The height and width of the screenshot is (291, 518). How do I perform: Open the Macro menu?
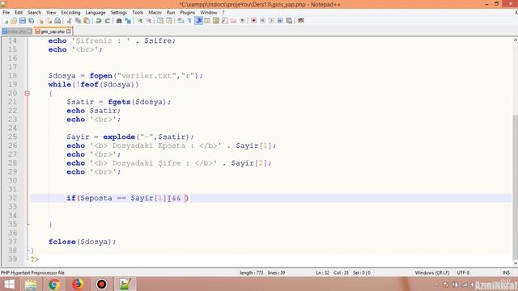[x=155, y=13]
